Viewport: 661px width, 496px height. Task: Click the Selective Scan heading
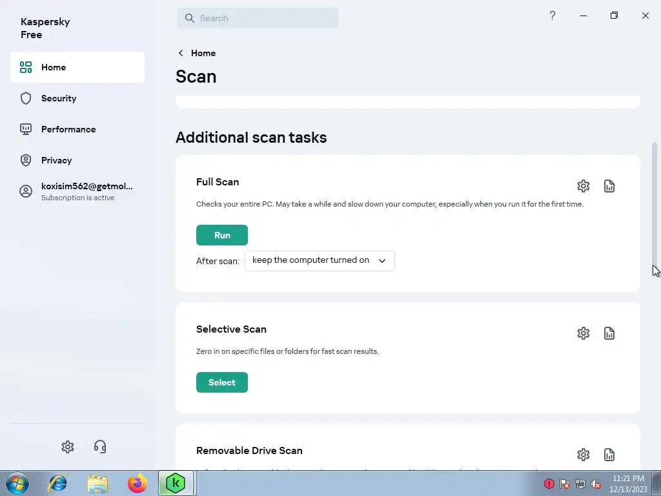(231, 329)
